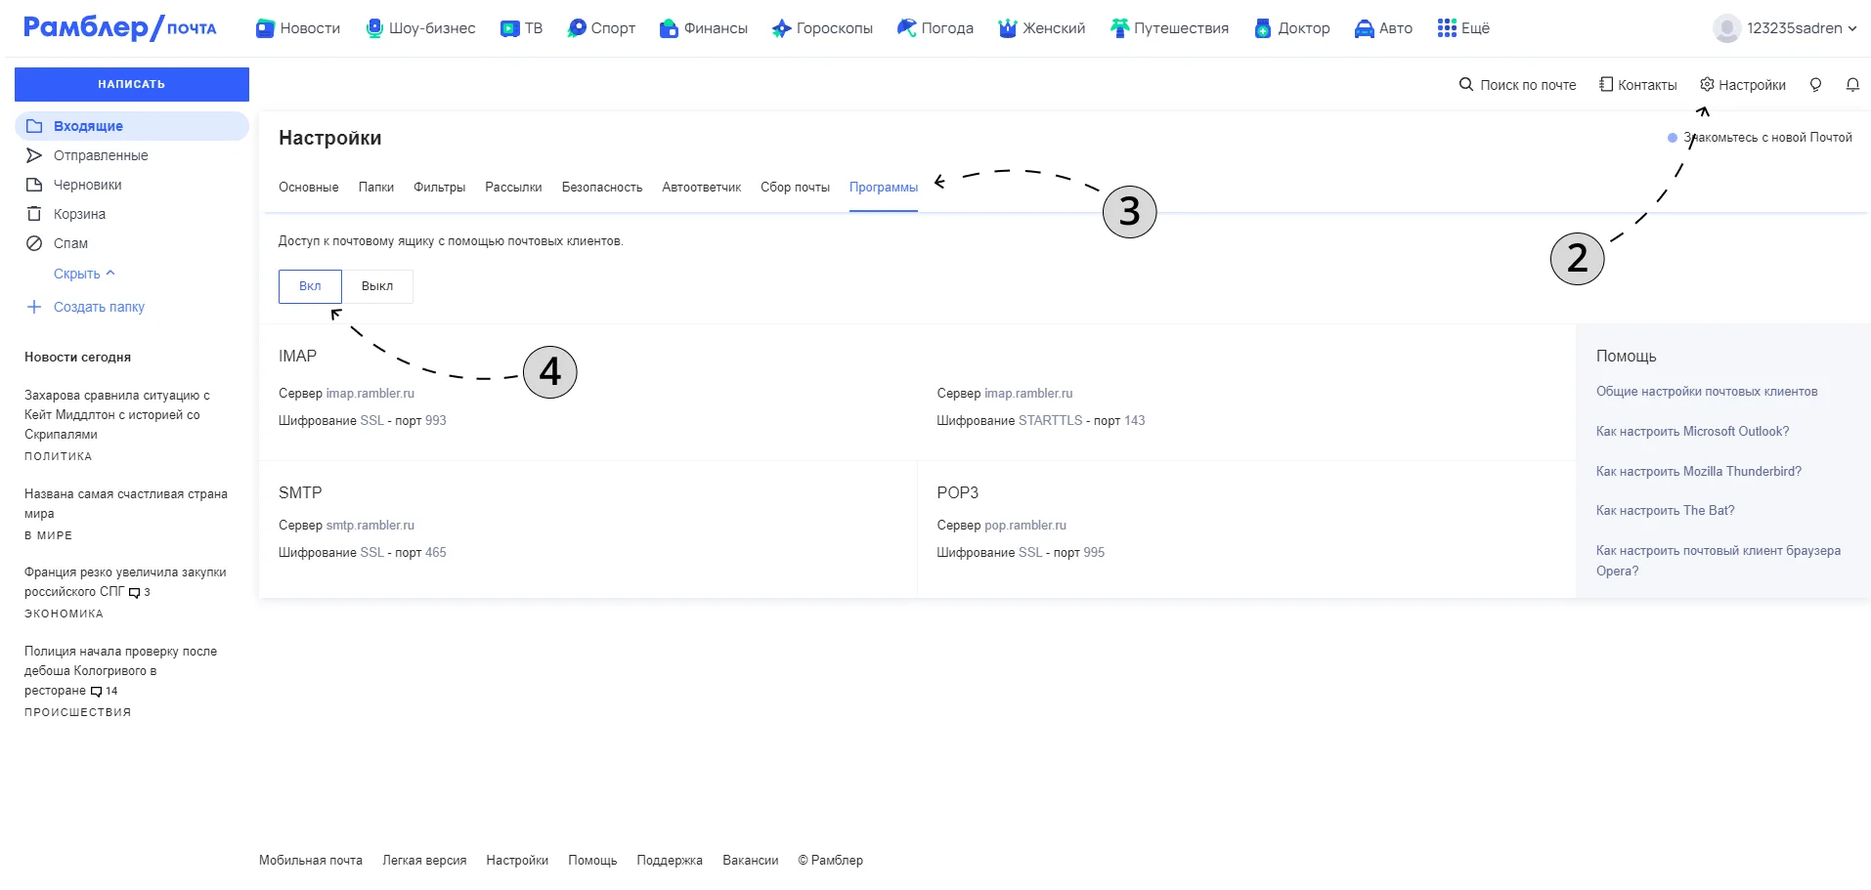Open the Легкая версия footer link

click(x=424, y=861)
